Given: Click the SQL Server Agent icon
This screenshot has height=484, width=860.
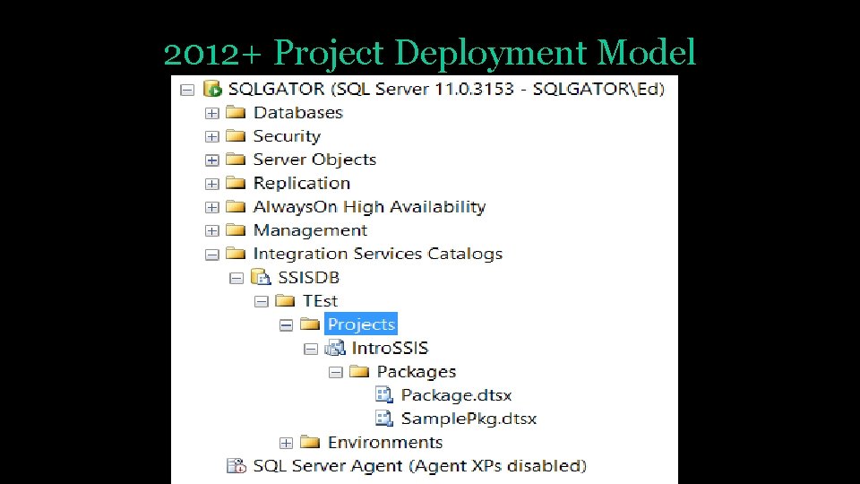Looking at the screenshot, I should [x=236, y=465].
